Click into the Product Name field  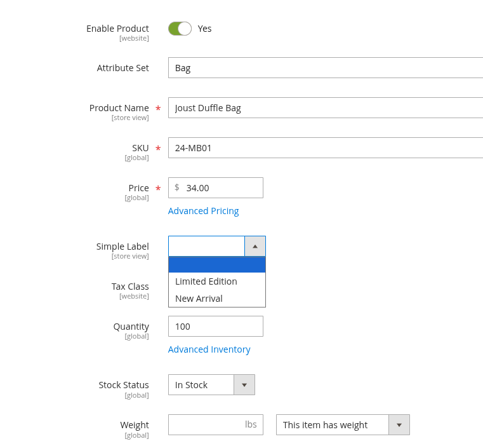click(x=325, y=108)
